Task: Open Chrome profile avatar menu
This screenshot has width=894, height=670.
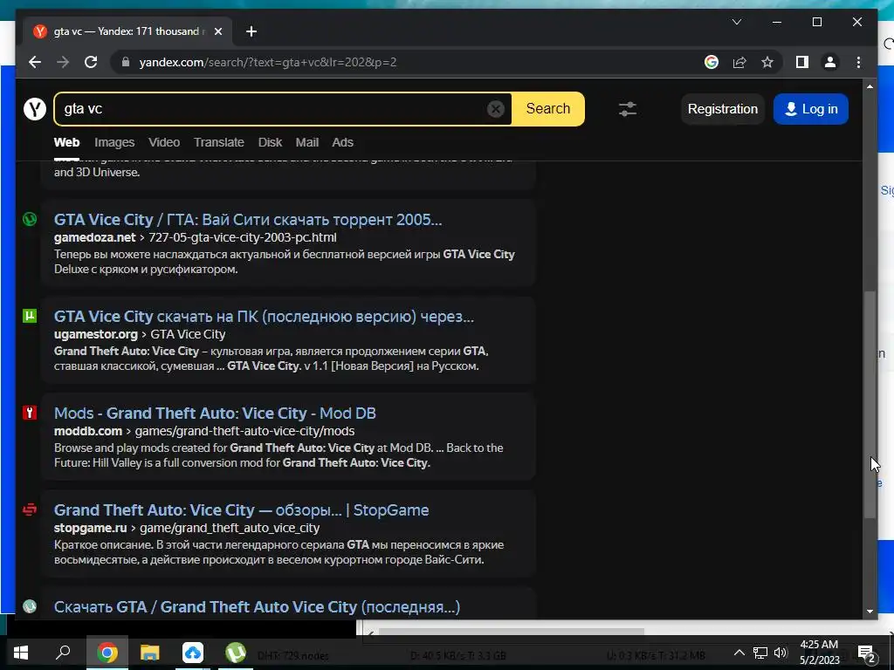Action: point(830,62)
